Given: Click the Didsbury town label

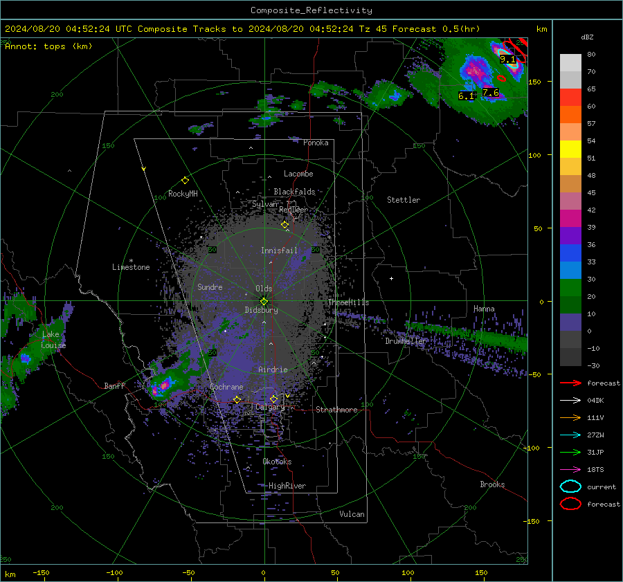Looking at the screenshot, I should click(261, 310).
